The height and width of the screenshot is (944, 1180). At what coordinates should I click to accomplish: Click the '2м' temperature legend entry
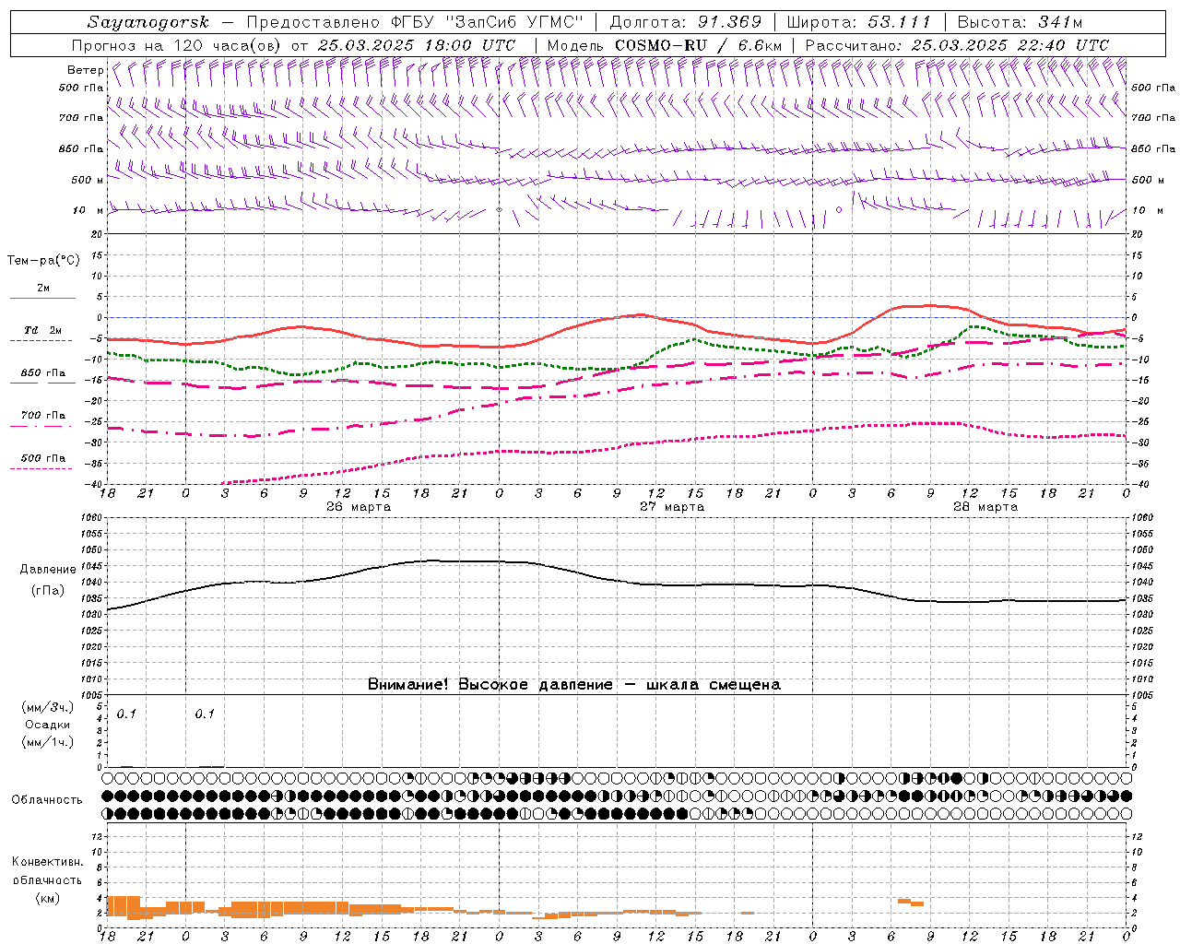(43, 288)
